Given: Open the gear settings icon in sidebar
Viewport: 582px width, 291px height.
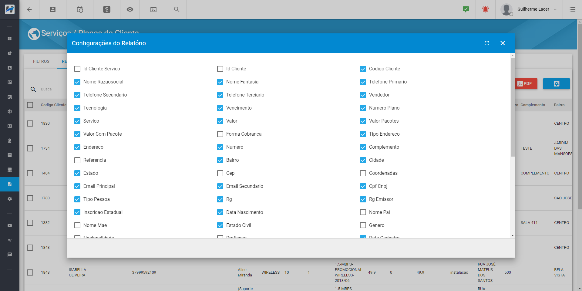Looking at the screenshot, I should (x=10, y=199).
